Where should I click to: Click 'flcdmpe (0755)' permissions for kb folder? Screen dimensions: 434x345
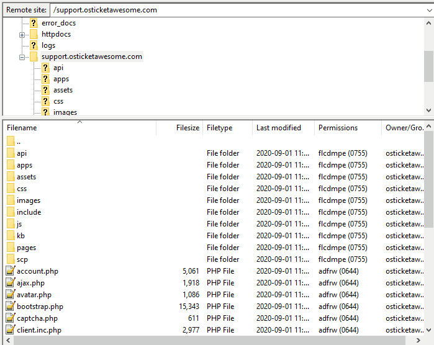[343, 236]
